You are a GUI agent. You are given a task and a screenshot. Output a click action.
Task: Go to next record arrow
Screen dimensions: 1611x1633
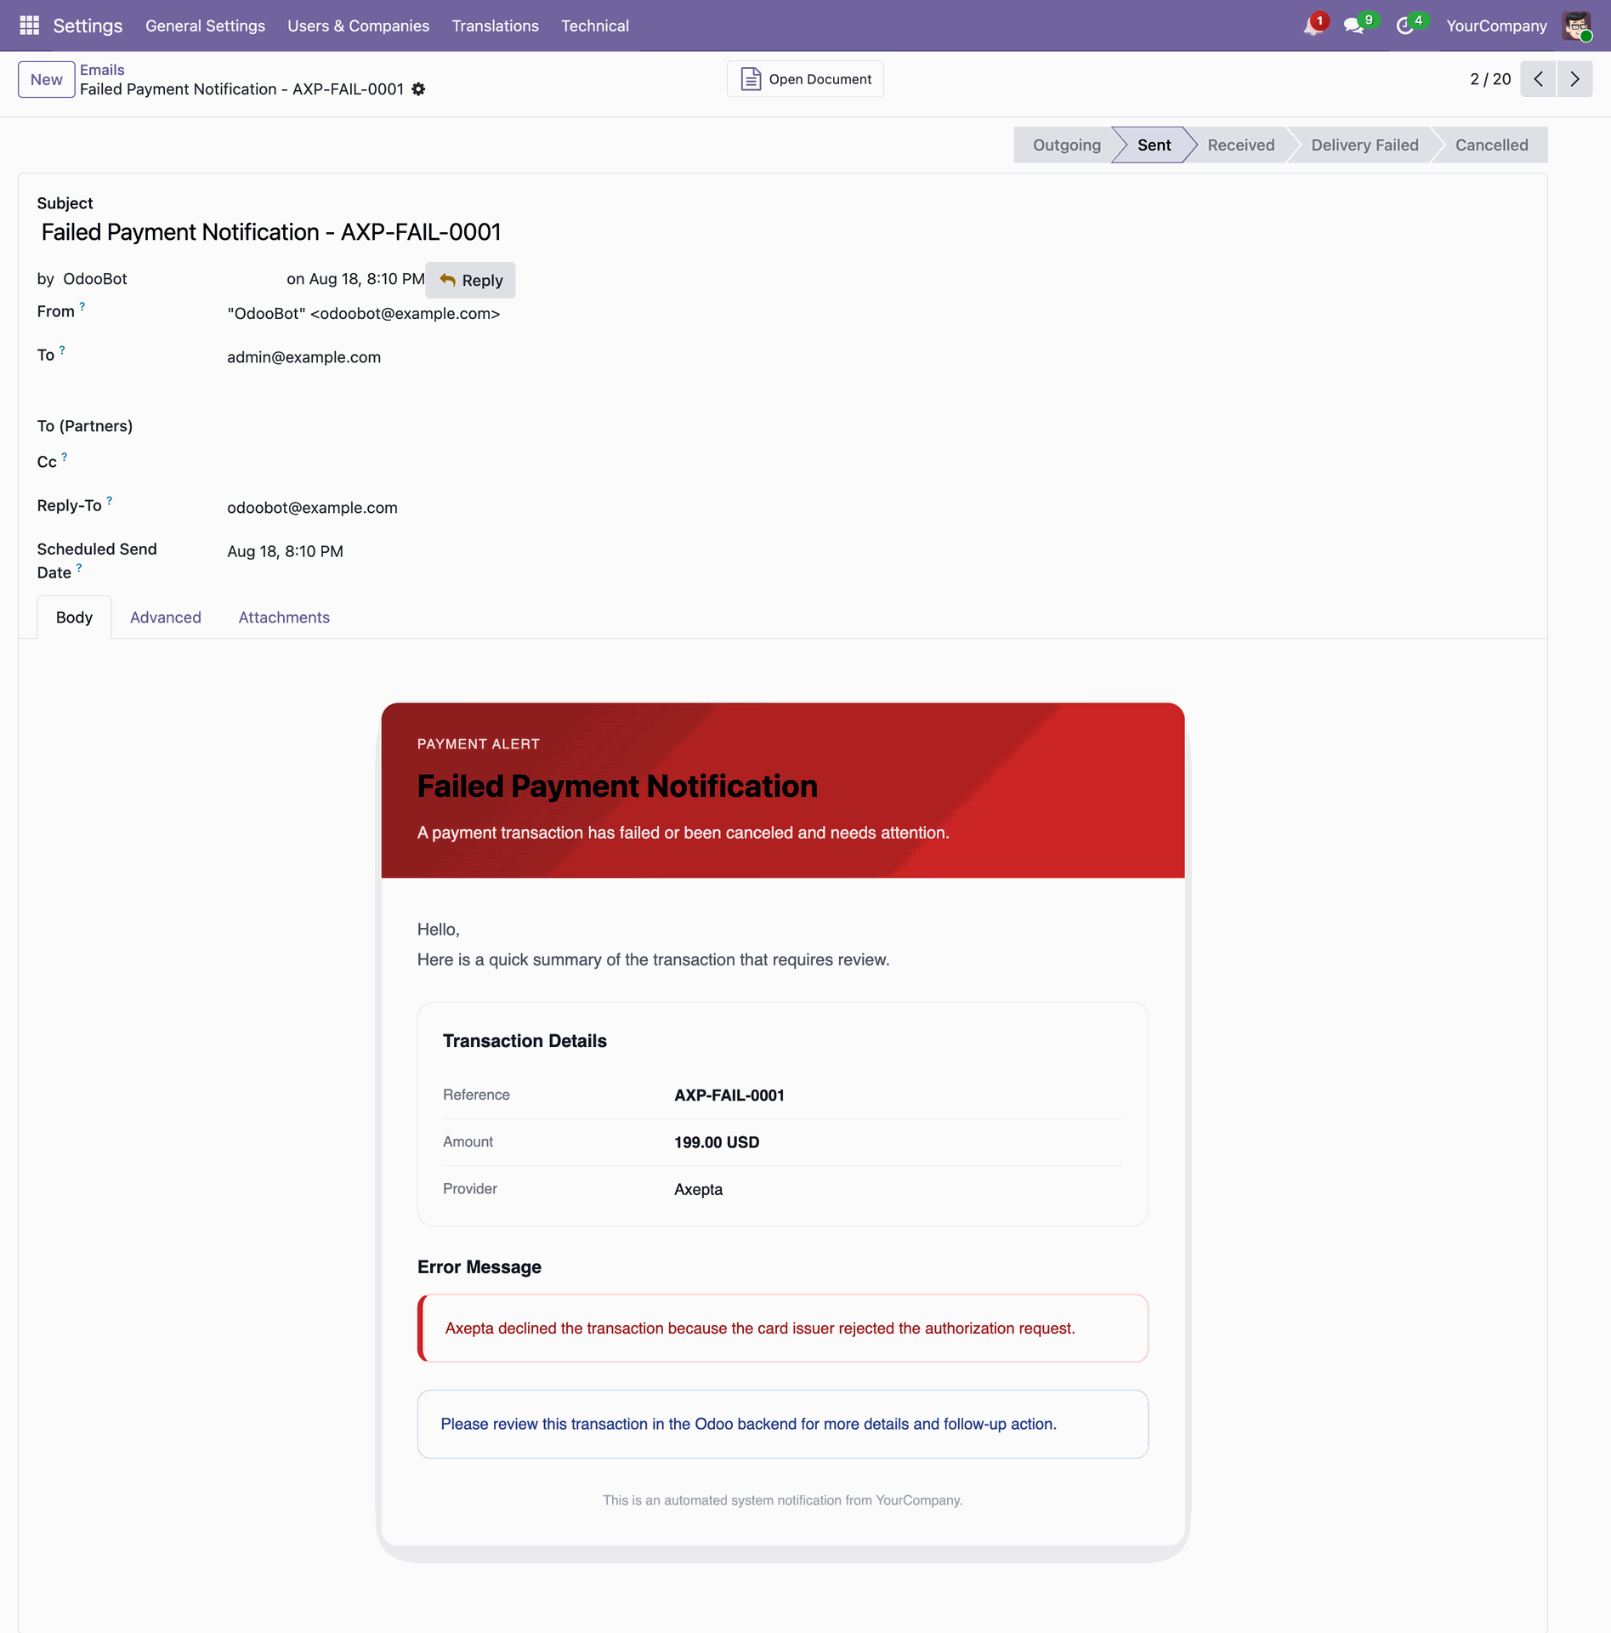(x=1574, y=79)
